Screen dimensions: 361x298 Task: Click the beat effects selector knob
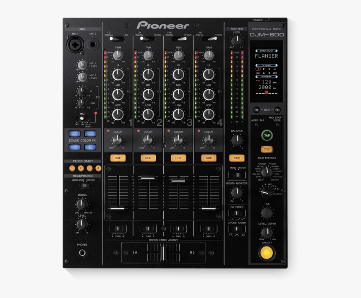click(x=267, y=172)
